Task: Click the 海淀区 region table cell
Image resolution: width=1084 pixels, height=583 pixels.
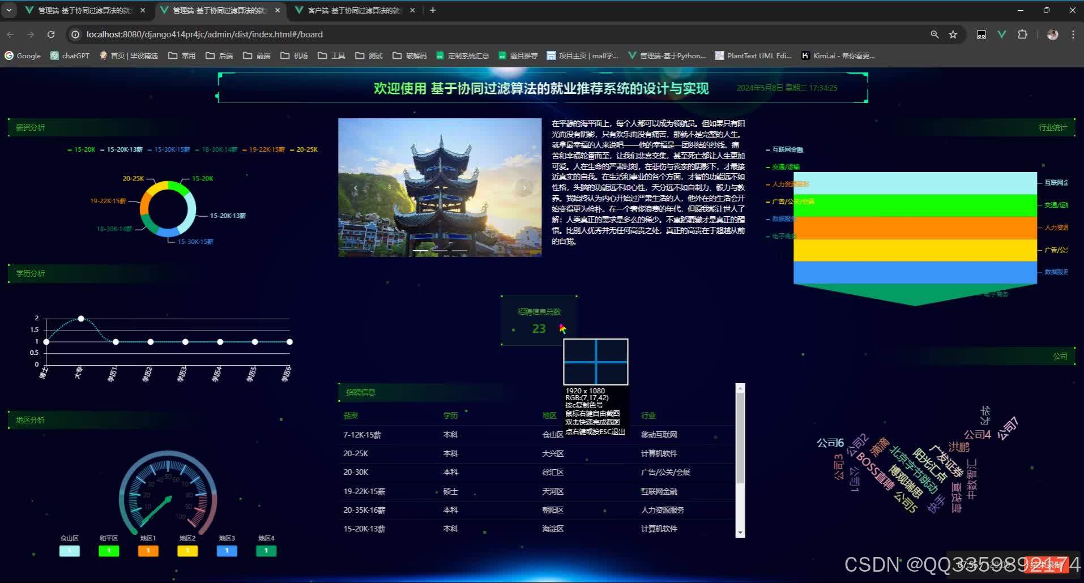Action: [x=553, y=529]
